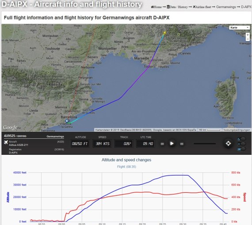This screenshot has width=252, height=225.
Task: Click the playback progress slider bar
Action: tap(205, 144)
